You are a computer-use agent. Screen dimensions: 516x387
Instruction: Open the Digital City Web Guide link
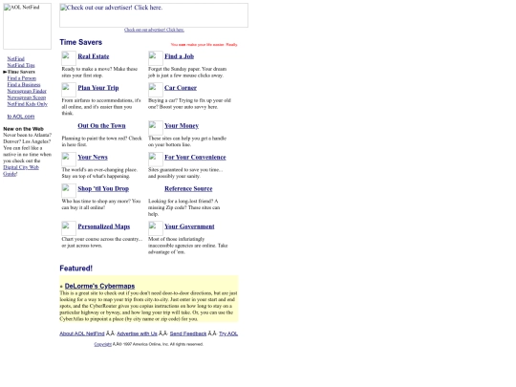point(21,170)
